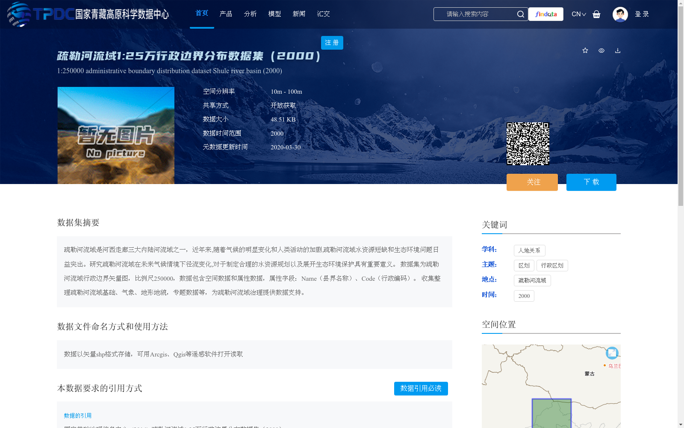Click the TPDC logo
This screenshot has width=684, height=428.
(88, 14)
